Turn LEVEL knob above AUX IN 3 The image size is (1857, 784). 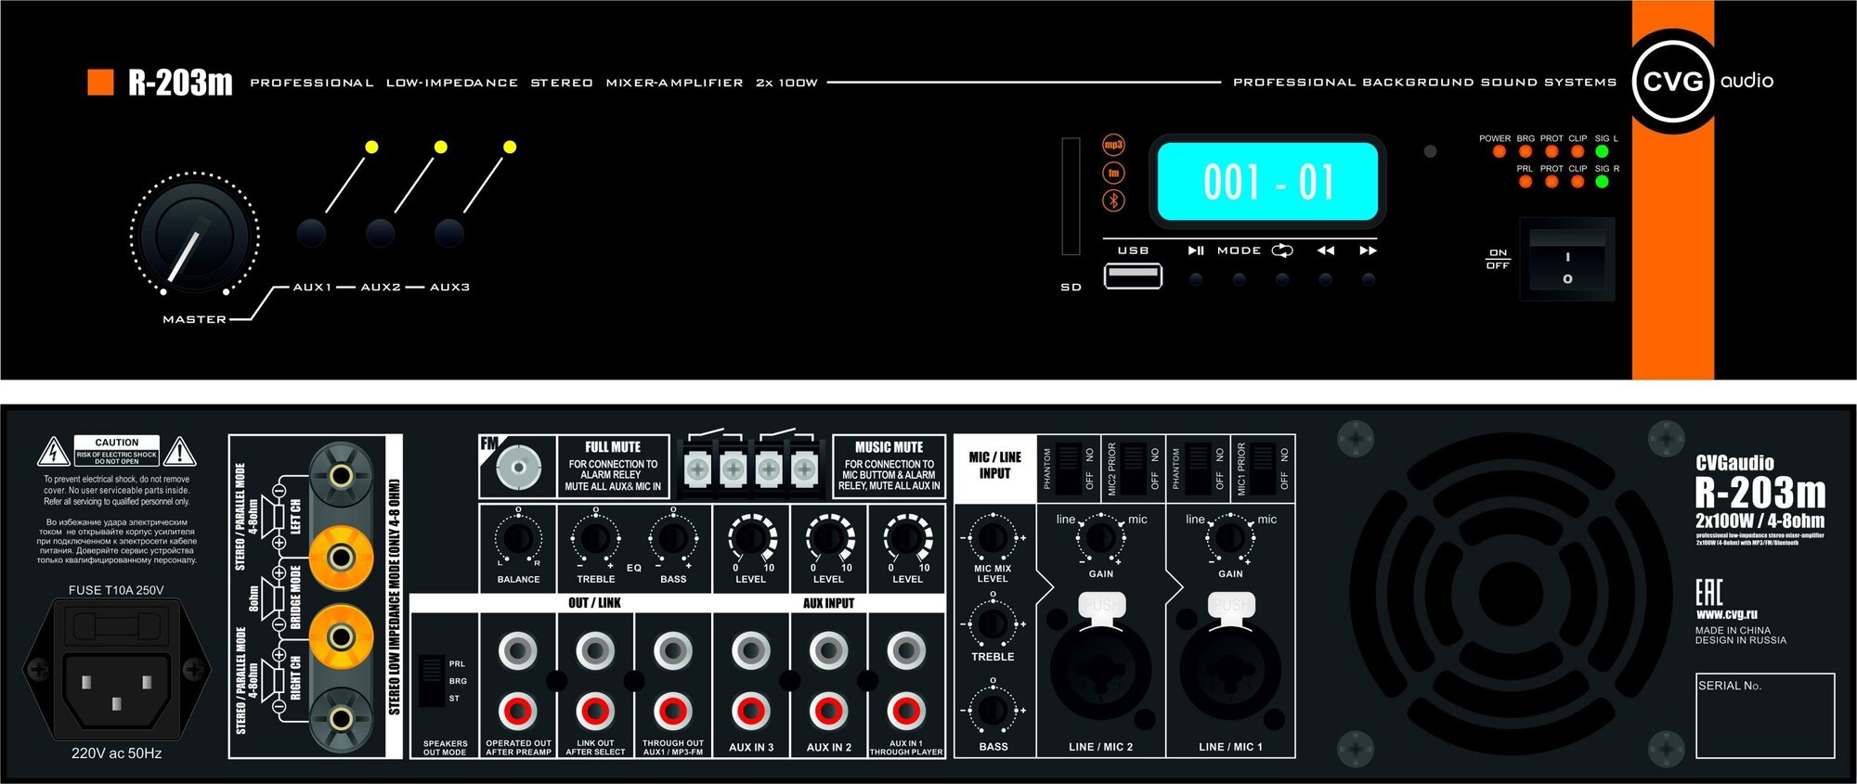tap(751, 537)
